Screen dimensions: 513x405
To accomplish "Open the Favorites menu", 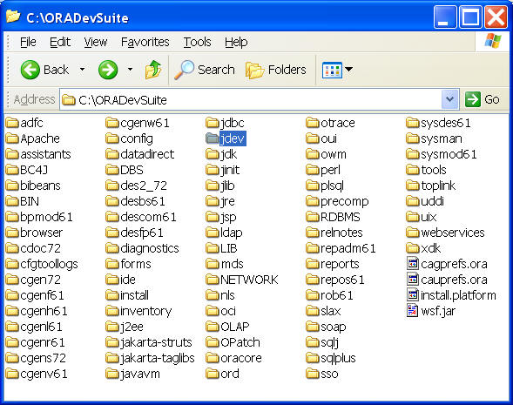I will 145,42.
